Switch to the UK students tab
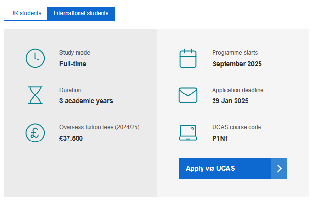The image size is (316, 200). click(25, 13)
